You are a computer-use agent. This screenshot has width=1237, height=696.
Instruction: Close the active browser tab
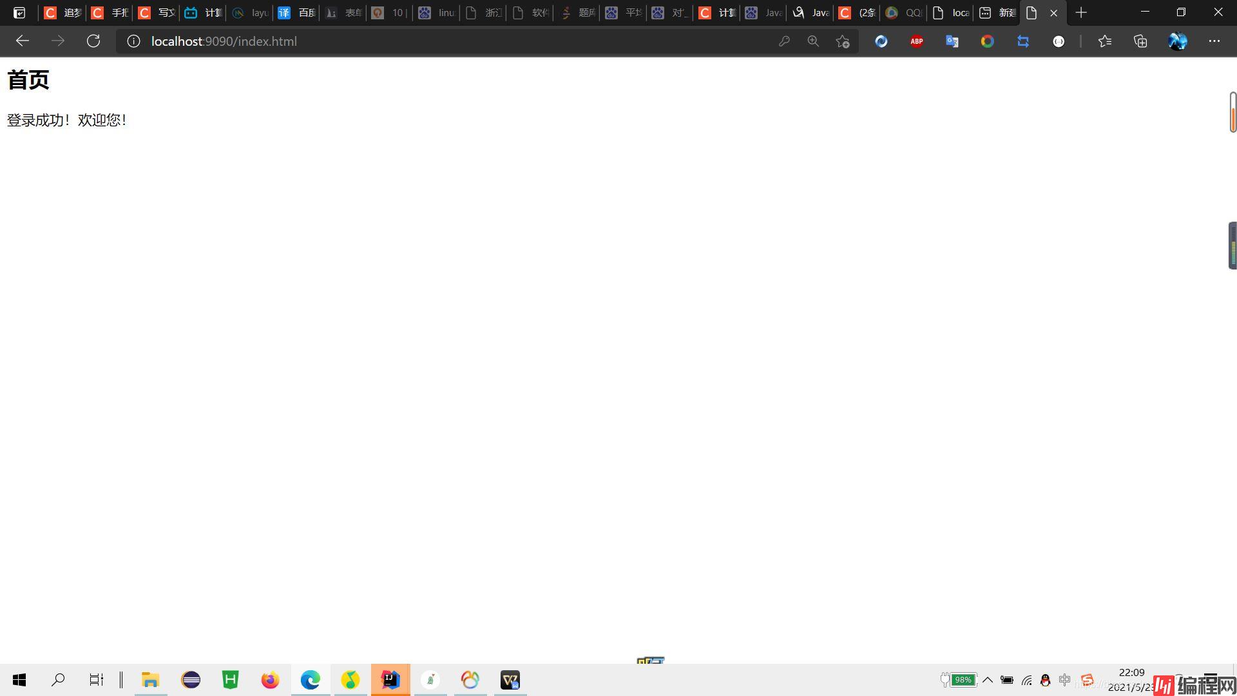coord(1053,13)
